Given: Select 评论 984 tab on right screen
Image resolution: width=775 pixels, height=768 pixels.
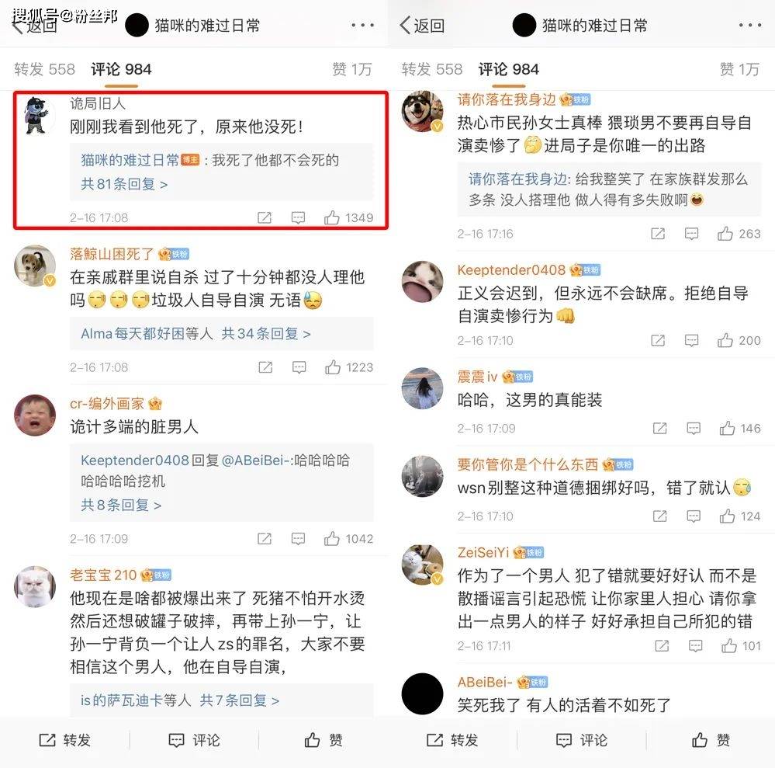Looking at the screenshot, I should pos(509,69).
